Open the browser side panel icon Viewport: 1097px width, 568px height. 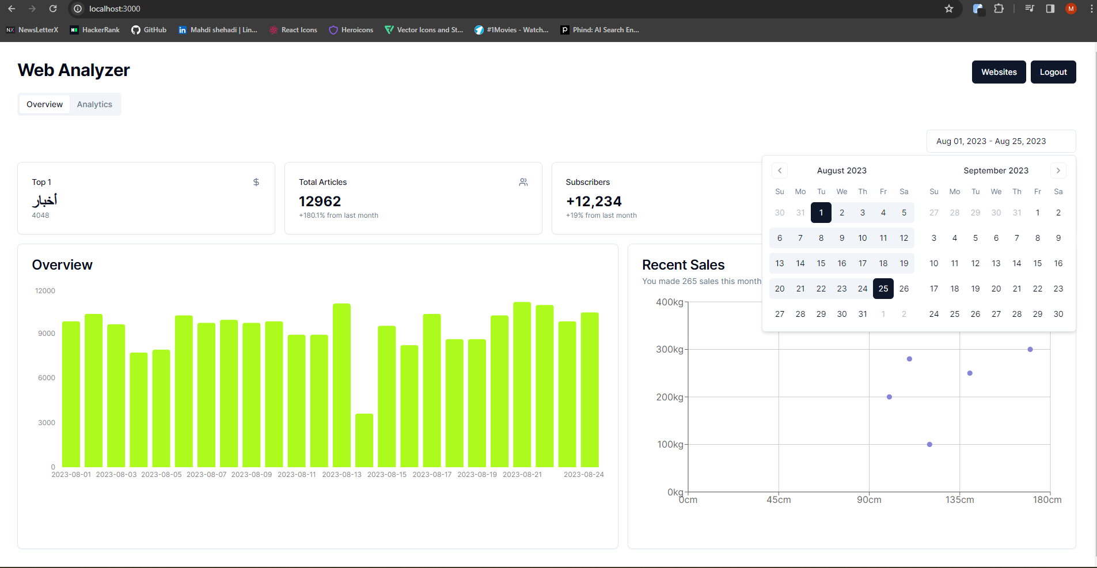[x=1050, y=9]
